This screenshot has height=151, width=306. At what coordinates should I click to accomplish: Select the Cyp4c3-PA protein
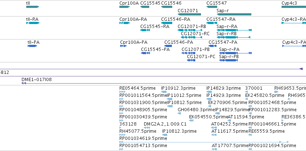[x=294, y=46]
